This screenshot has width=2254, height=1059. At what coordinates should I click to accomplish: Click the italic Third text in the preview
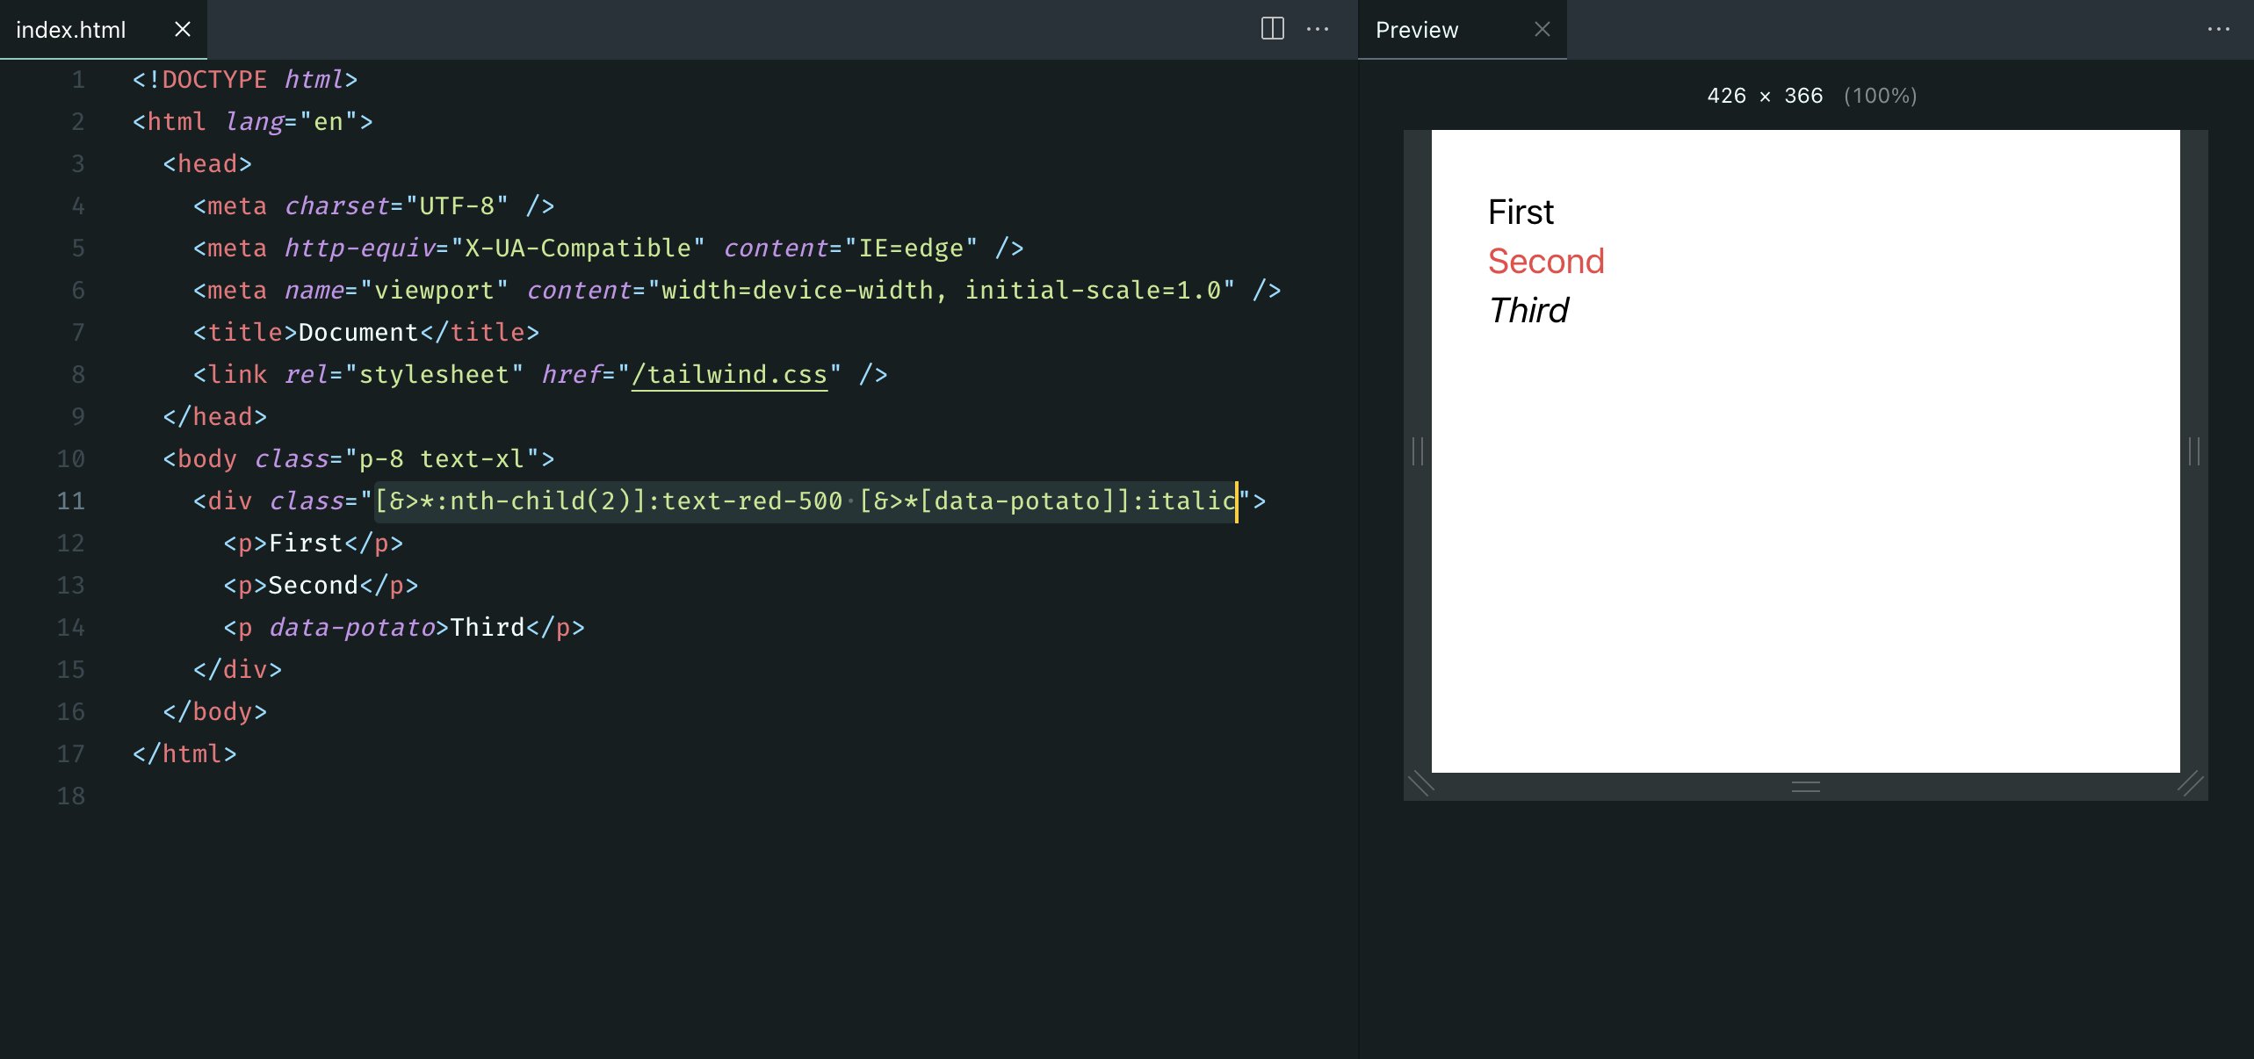pyautogui.click(x=1528, y=310)
